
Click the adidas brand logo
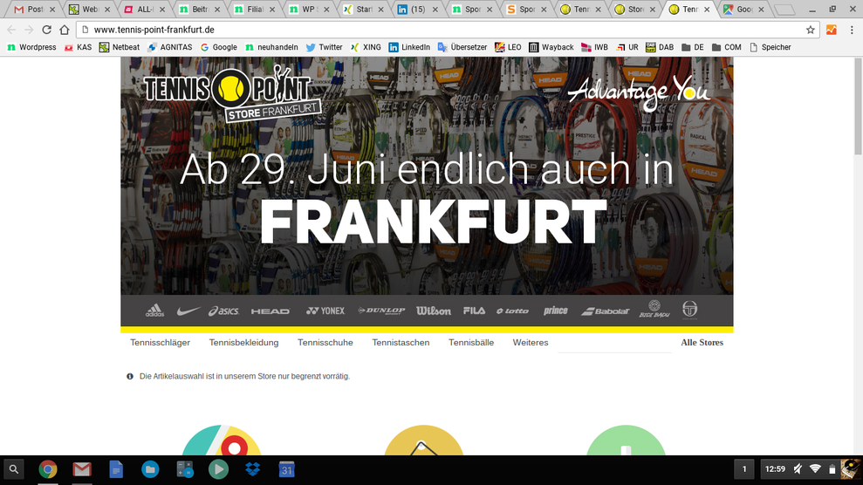pyautogui.click(x=154, y=311)
